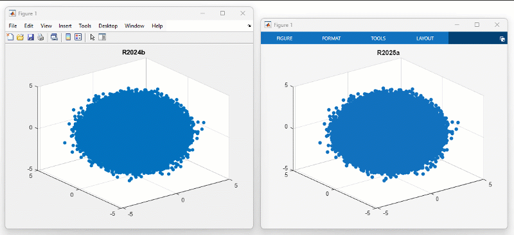Switch to the FIGURE tab
This screenshot has width=514, height=235.
285,38
